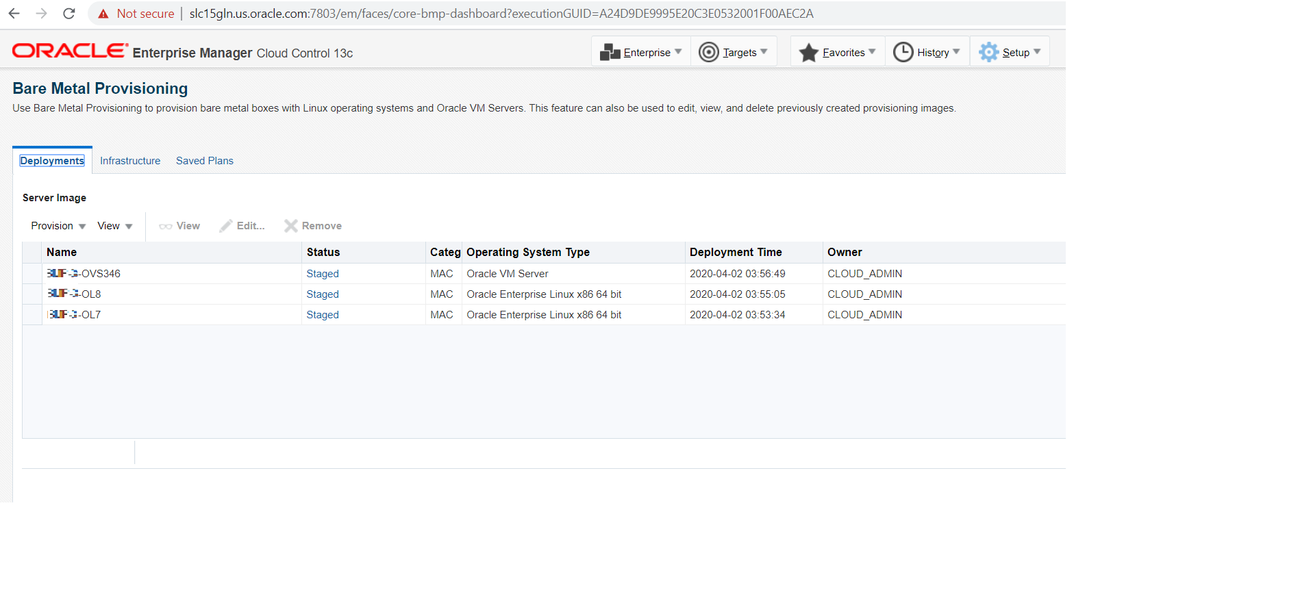
Task: Click row selector for OVS346 row
Action: pyautogui.click(x=32, y=274)
